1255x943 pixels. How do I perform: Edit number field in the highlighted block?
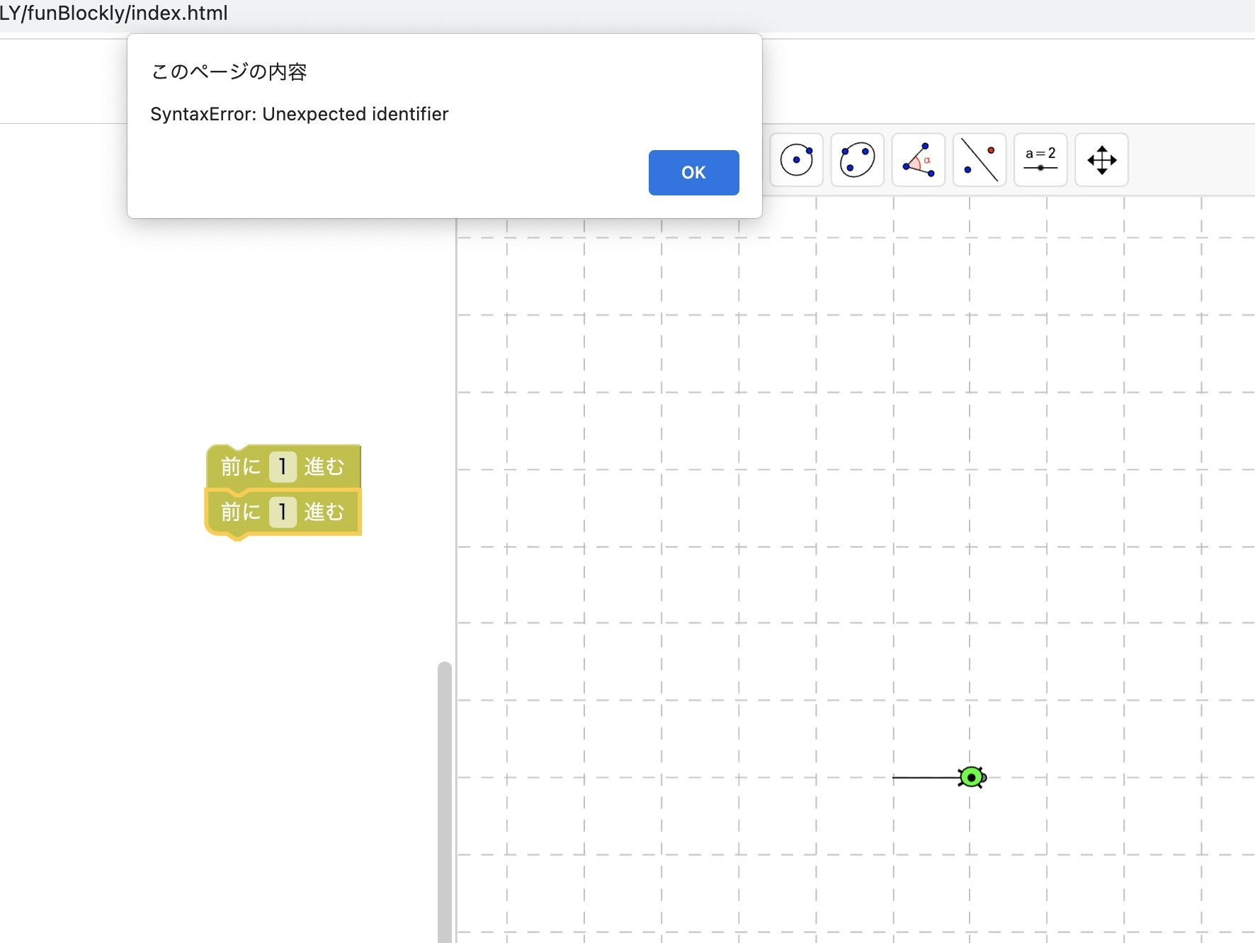283,511
